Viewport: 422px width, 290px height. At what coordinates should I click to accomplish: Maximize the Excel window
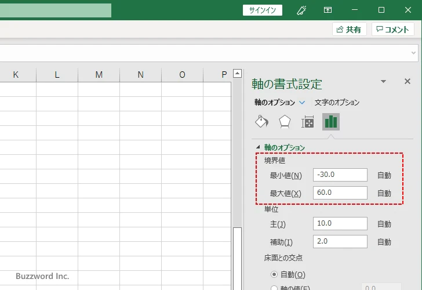[x=381, y=10]
